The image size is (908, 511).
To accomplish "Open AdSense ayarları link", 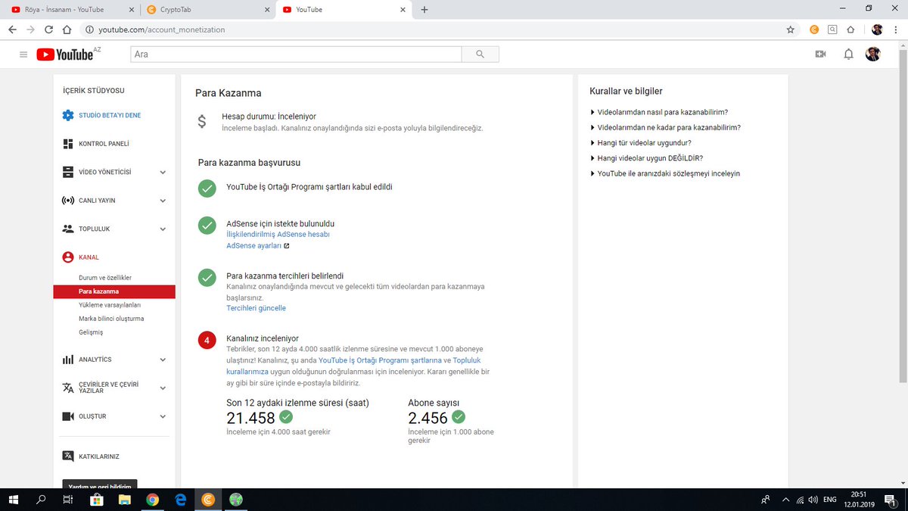I will click(253, 246).
